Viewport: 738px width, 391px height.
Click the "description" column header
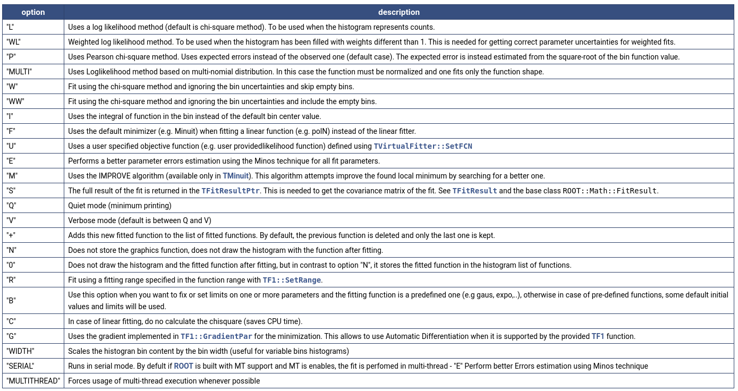point(399,12)
